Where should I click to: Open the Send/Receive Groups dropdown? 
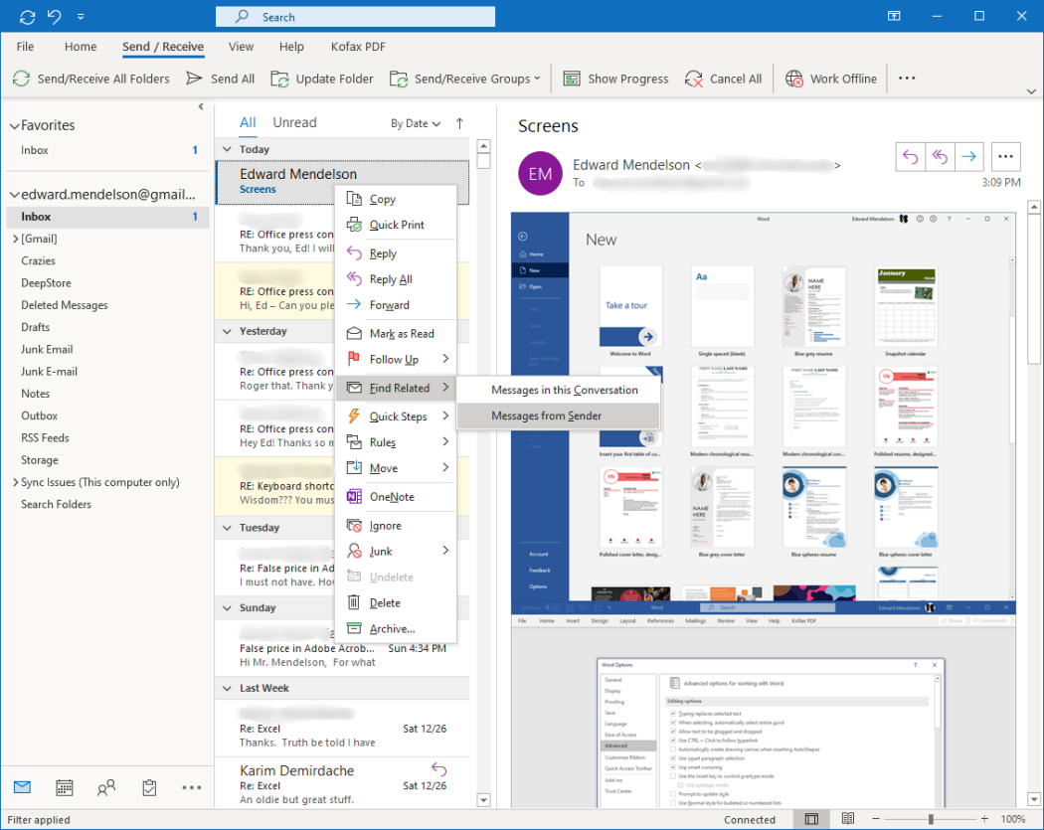[x=464, y=79]
